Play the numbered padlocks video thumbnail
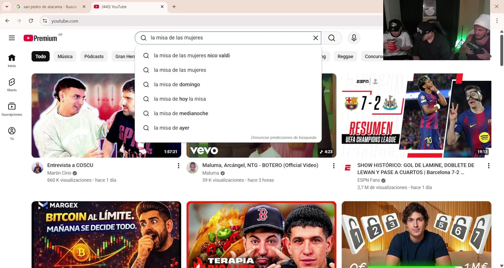 click(x=416, y=234)
